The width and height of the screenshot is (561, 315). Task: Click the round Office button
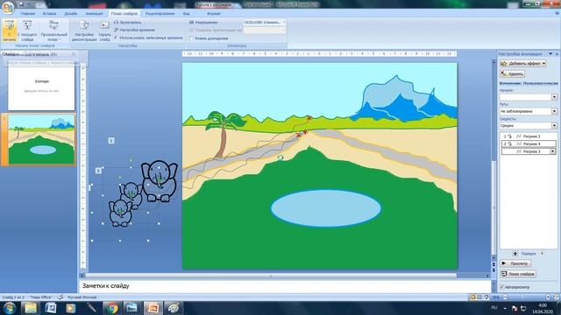[x=8, y=7]
